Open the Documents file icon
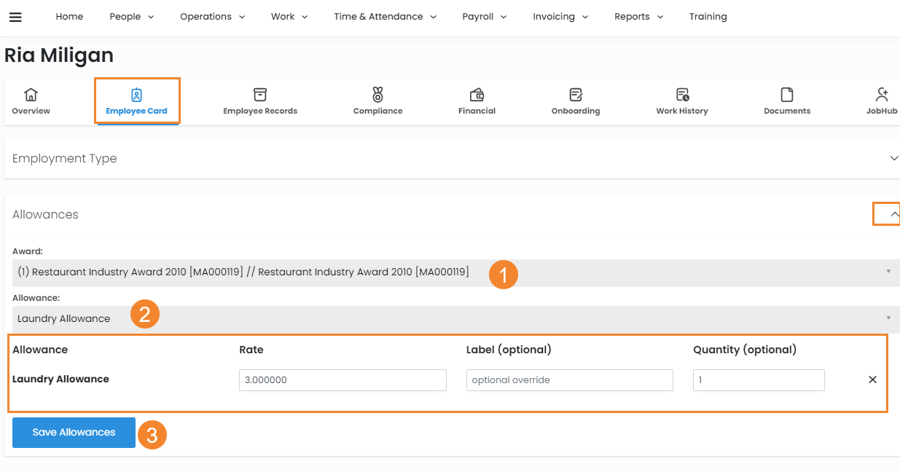This screenshot has height=472, width=900. pyautogui.click(x=787, y=95)
